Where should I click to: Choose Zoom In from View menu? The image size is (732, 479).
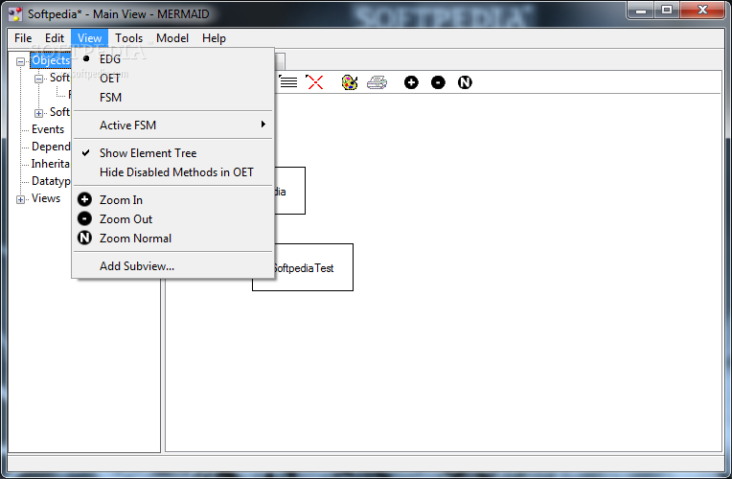tap(172, 200)
